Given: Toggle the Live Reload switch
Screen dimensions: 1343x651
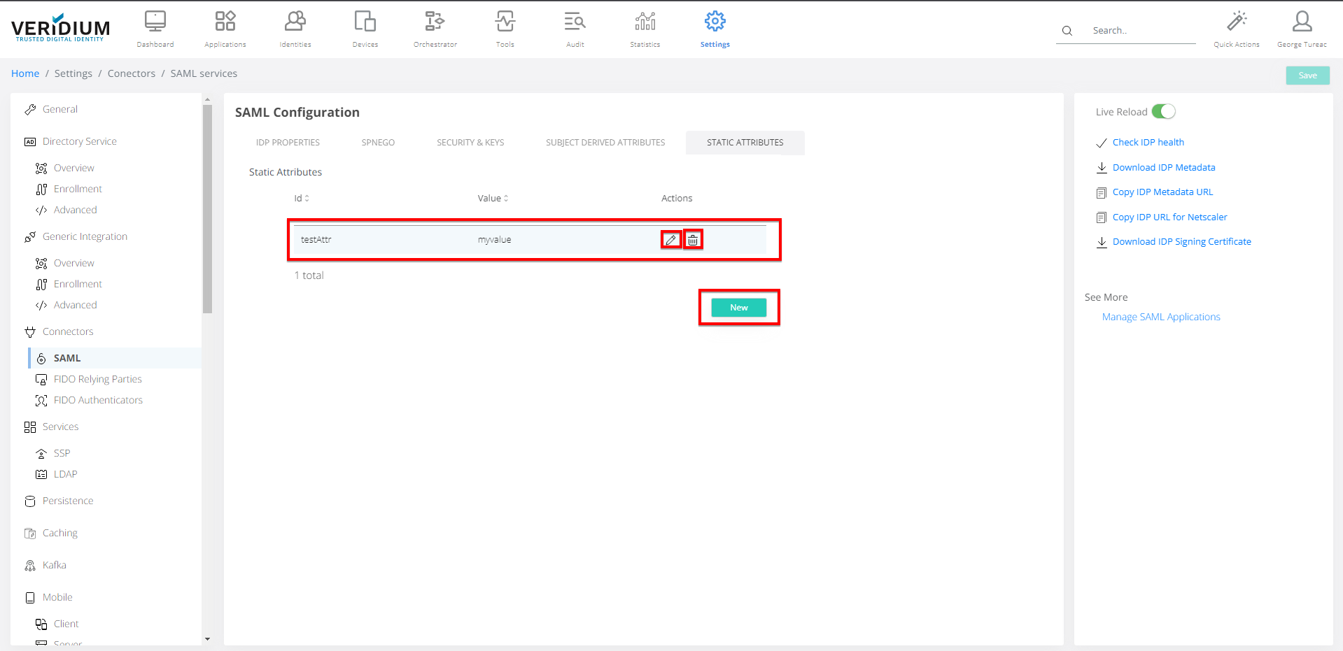Looking at the screenshot, I should (x=1163, y=112).
